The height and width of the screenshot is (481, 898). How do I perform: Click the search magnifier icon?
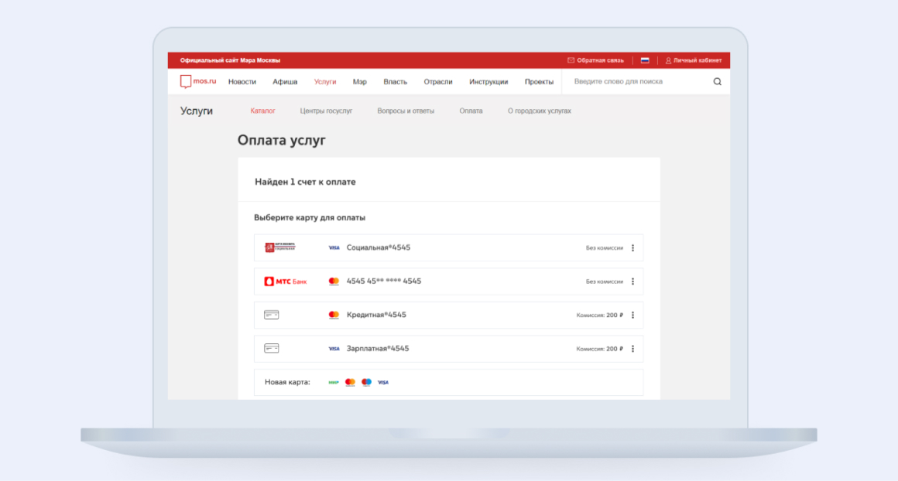(717, 81)
